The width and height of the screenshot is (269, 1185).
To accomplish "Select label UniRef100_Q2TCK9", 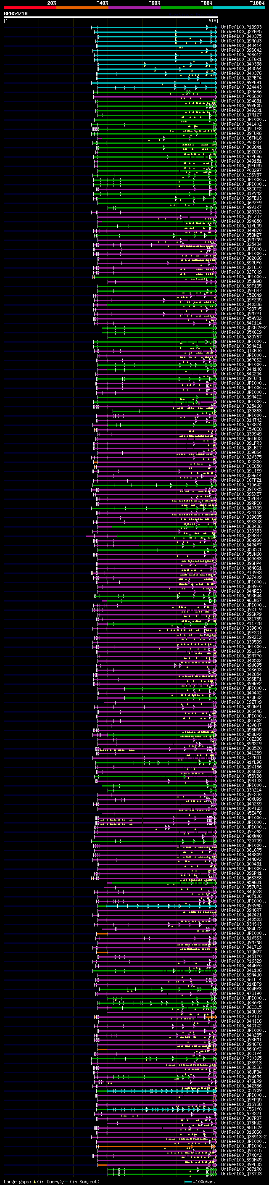I will coord(241,272).
